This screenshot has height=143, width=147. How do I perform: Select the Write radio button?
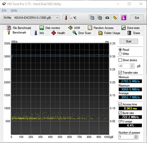[x=120, y=54]
